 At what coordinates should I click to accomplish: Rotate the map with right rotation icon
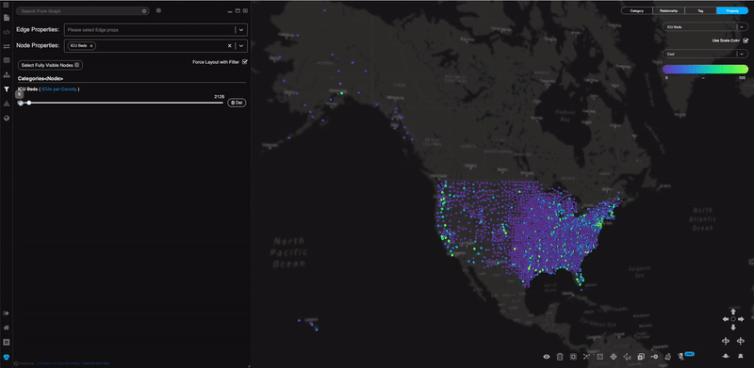tap(741, 341)
